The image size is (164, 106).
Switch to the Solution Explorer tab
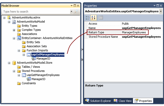tap(98, 101)
